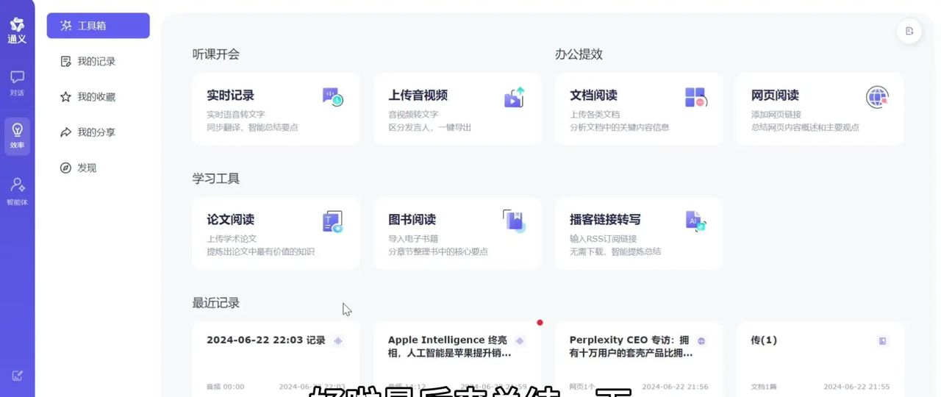Open the 上传音视频 tool title
941x397 pixels.
click(418, 95)
